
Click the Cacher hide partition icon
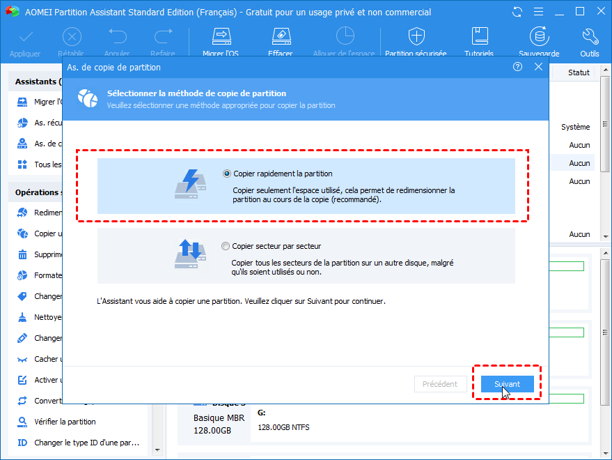click(22, 359)
